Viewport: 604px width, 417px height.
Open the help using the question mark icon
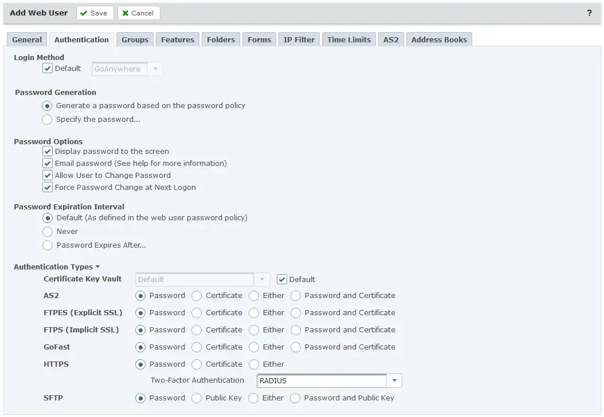590,13
